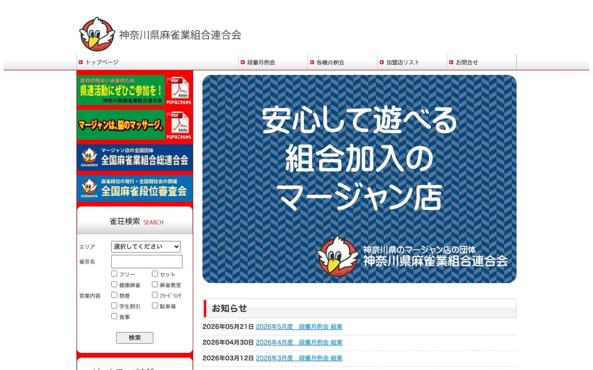Toggle the 禁煙 checkbox
Screen dimensions: 593x370
pos(114,295)
